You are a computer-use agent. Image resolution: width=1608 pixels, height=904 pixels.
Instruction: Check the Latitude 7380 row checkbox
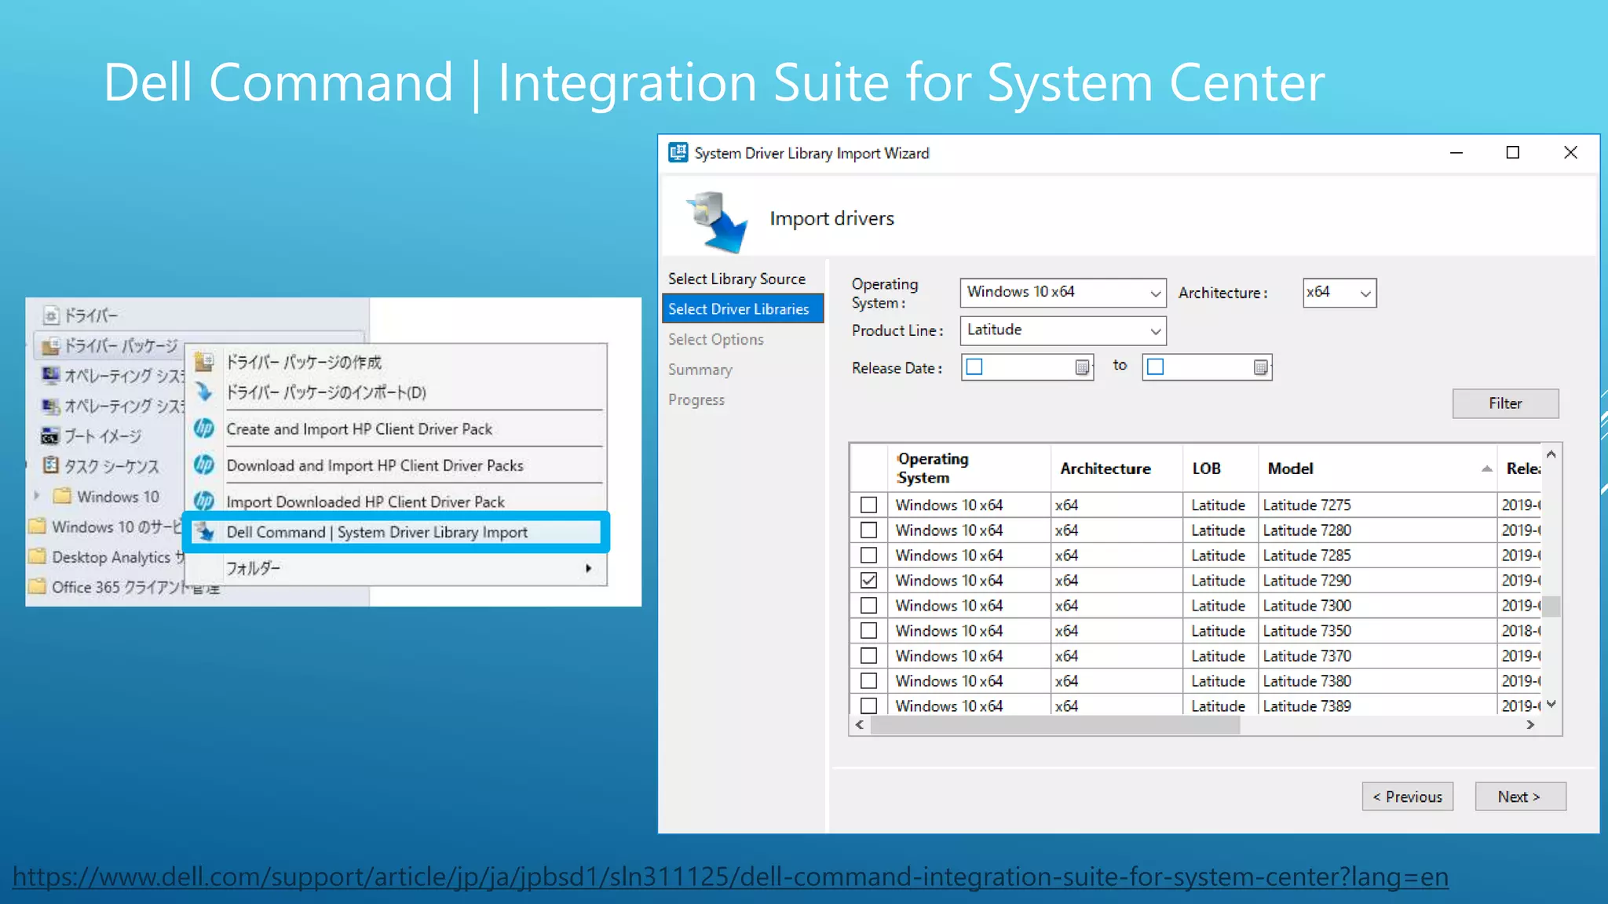tap(868, 680)
